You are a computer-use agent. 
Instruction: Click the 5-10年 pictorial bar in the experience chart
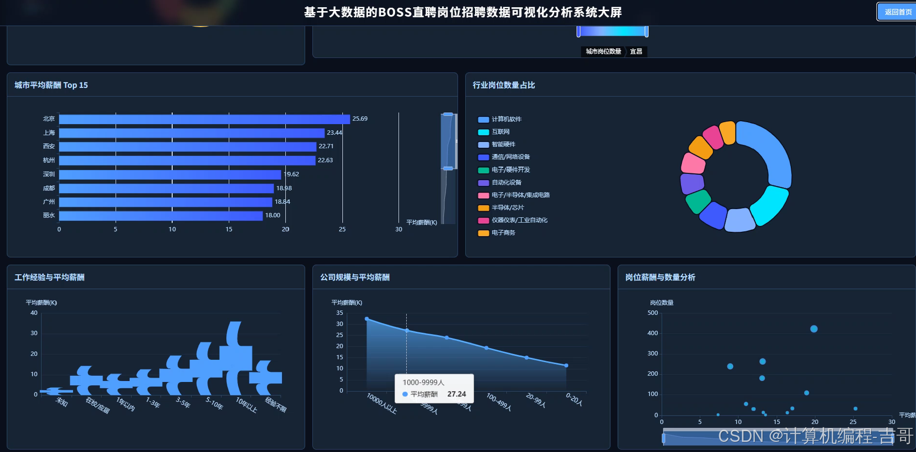pyautogui.click(x=206, y=368)
